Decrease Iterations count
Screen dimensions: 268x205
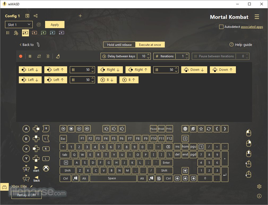(x=187, y=58)
